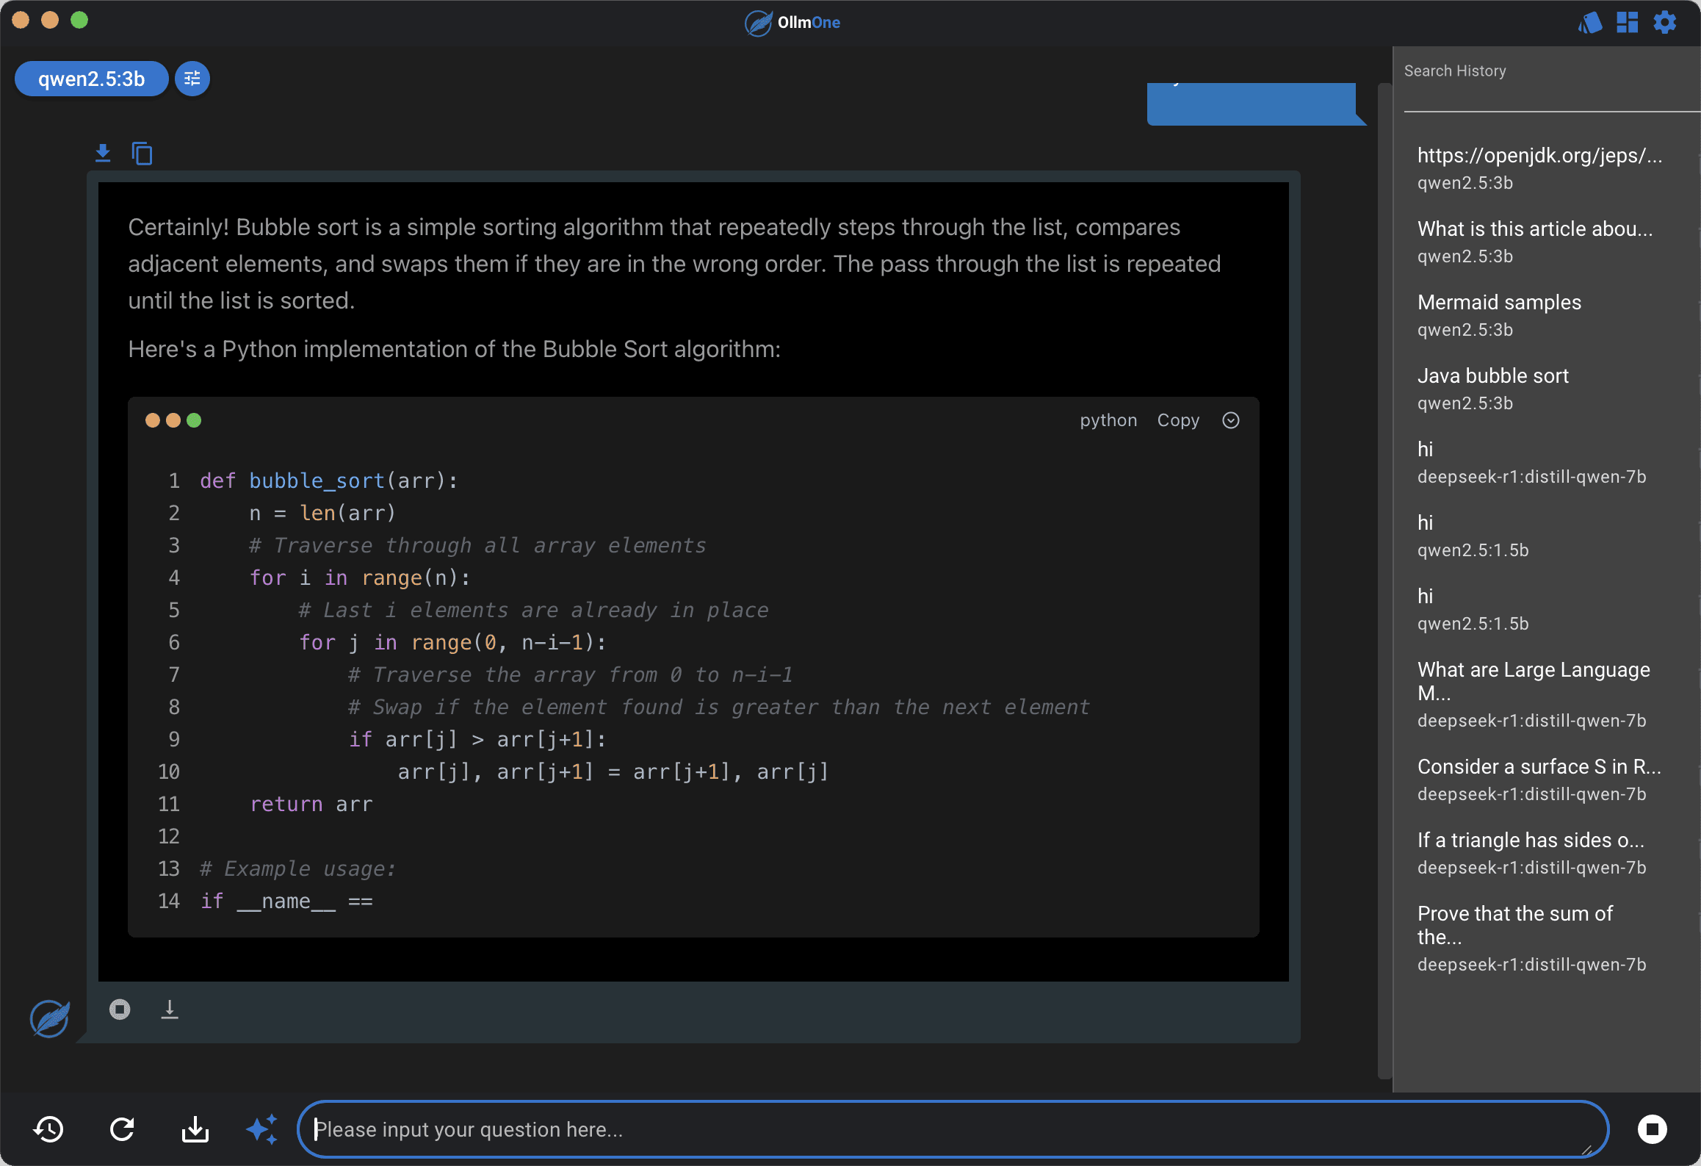Screen dimensions: 1701x1166
Task: Stop generation with the response stop icon
Action: click(x=120, y=1010)
